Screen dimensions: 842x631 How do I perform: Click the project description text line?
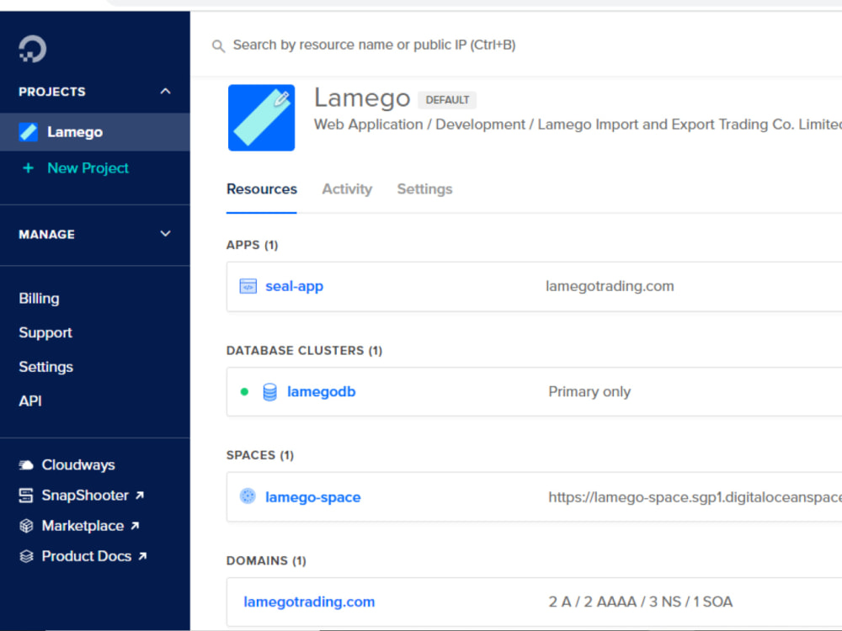click(x=578, y=125)
